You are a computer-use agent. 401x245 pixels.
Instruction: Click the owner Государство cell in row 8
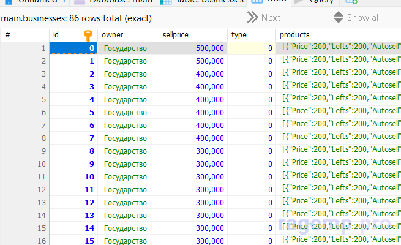(x=128, y=138)
